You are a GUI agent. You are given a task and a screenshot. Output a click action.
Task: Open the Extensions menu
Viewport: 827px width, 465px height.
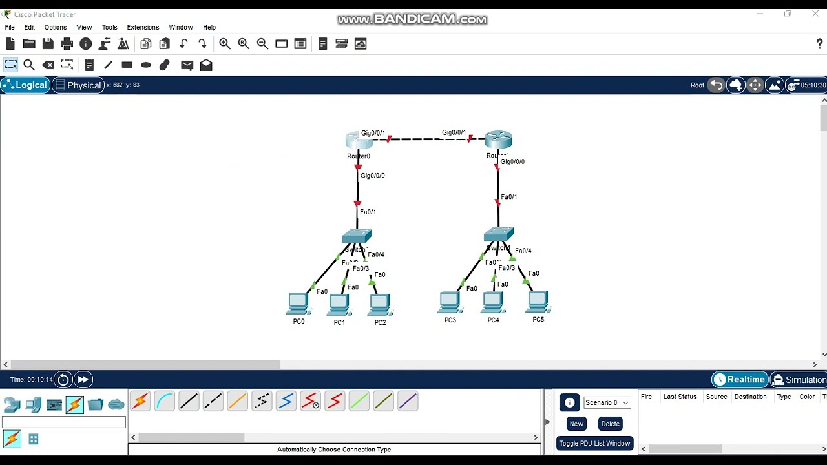143,28
